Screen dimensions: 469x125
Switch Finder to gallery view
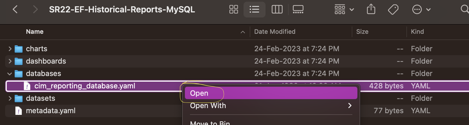298,10
